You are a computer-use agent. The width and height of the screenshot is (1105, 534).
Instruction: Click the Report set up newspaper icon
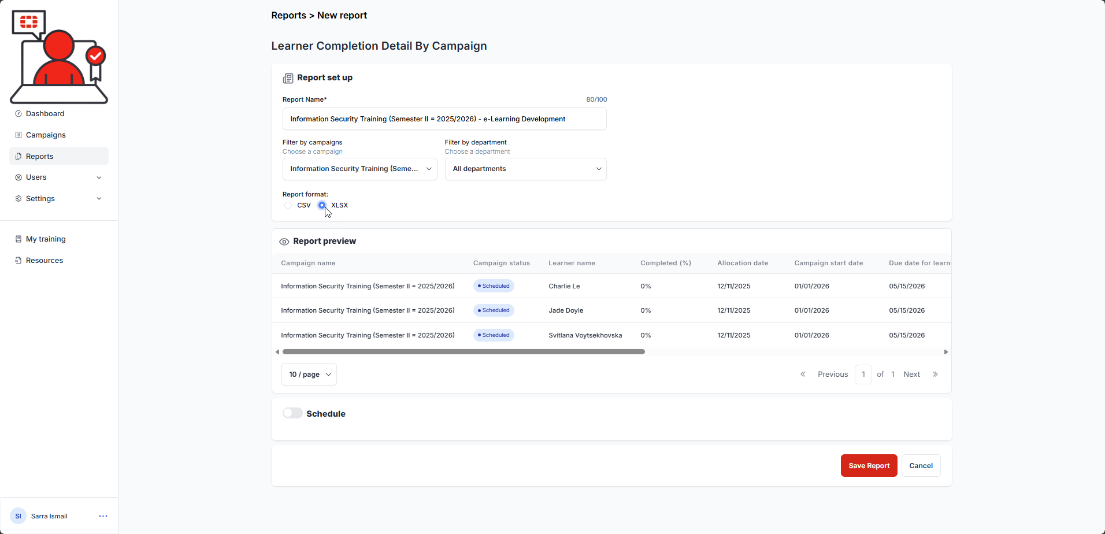[x=288, y=78]
